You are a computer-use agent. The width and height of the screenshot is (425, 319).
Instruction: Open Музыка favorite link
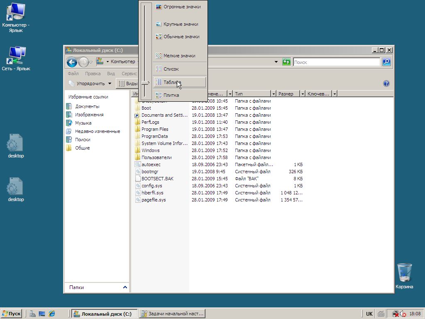click(x=83, y=123)
